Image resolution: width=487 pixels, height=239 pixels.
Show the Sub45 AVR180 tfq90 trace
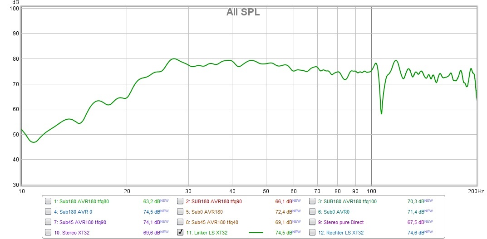48,222
